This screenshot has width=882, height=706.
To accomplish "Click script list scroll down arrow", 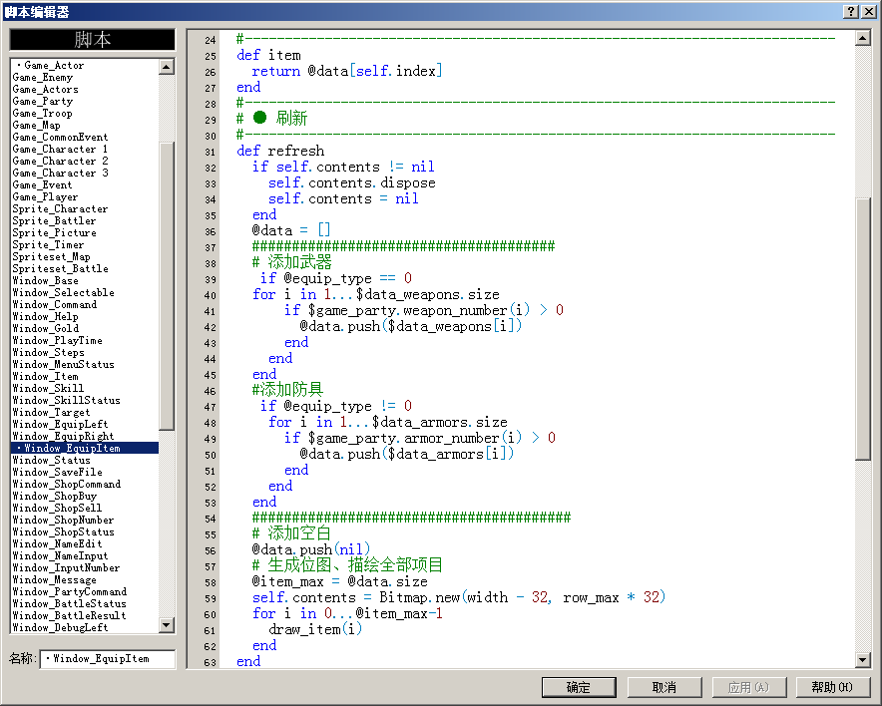I will 166,624.
